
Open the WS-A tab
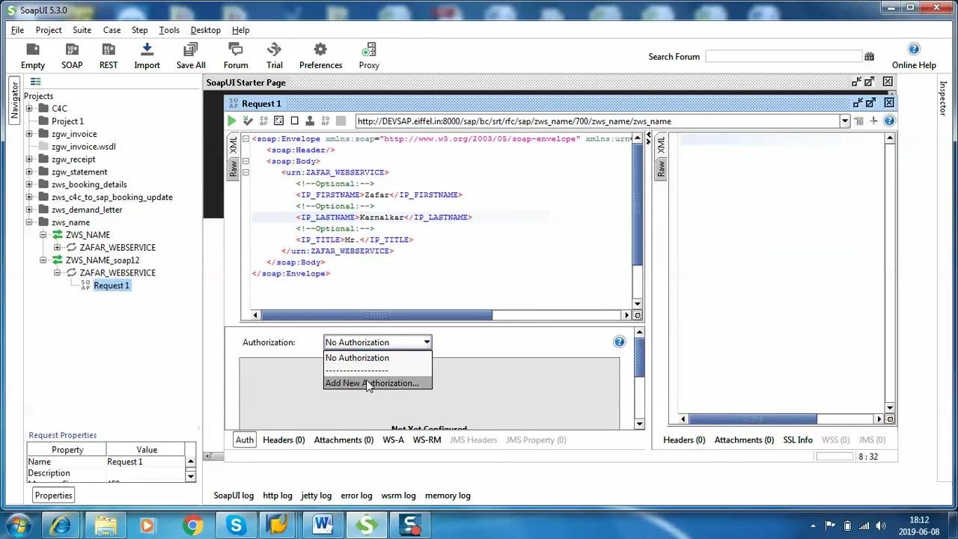393,439
